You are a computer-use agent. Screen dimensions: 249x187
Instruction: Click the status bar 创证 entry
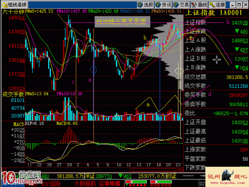point(171,176)
